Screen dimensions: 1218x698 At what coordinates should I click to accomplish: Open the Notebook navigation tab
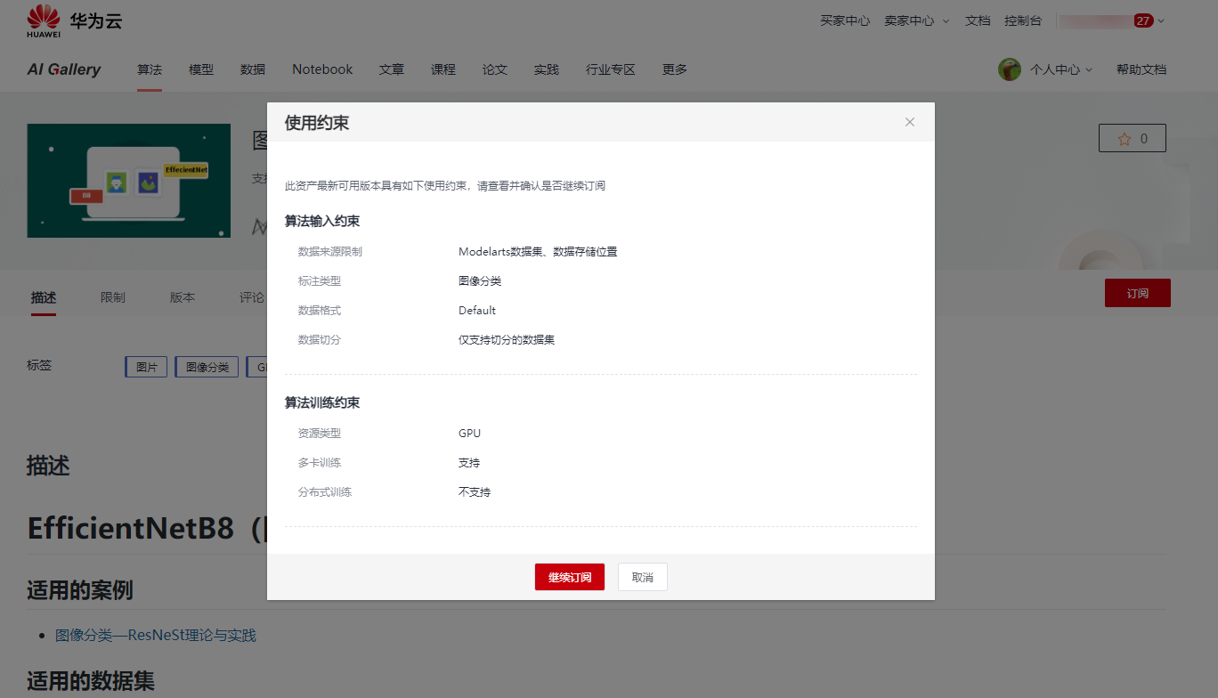pyautogui.click(x=322, y=69)
